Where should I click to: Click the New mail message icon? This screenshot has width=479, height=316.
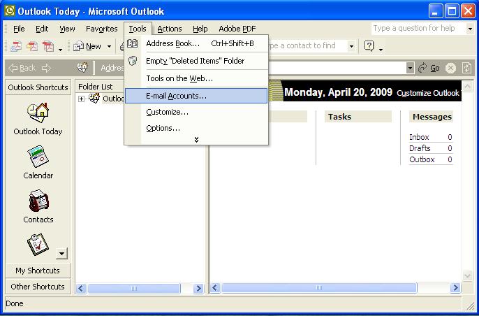[79, 46]
